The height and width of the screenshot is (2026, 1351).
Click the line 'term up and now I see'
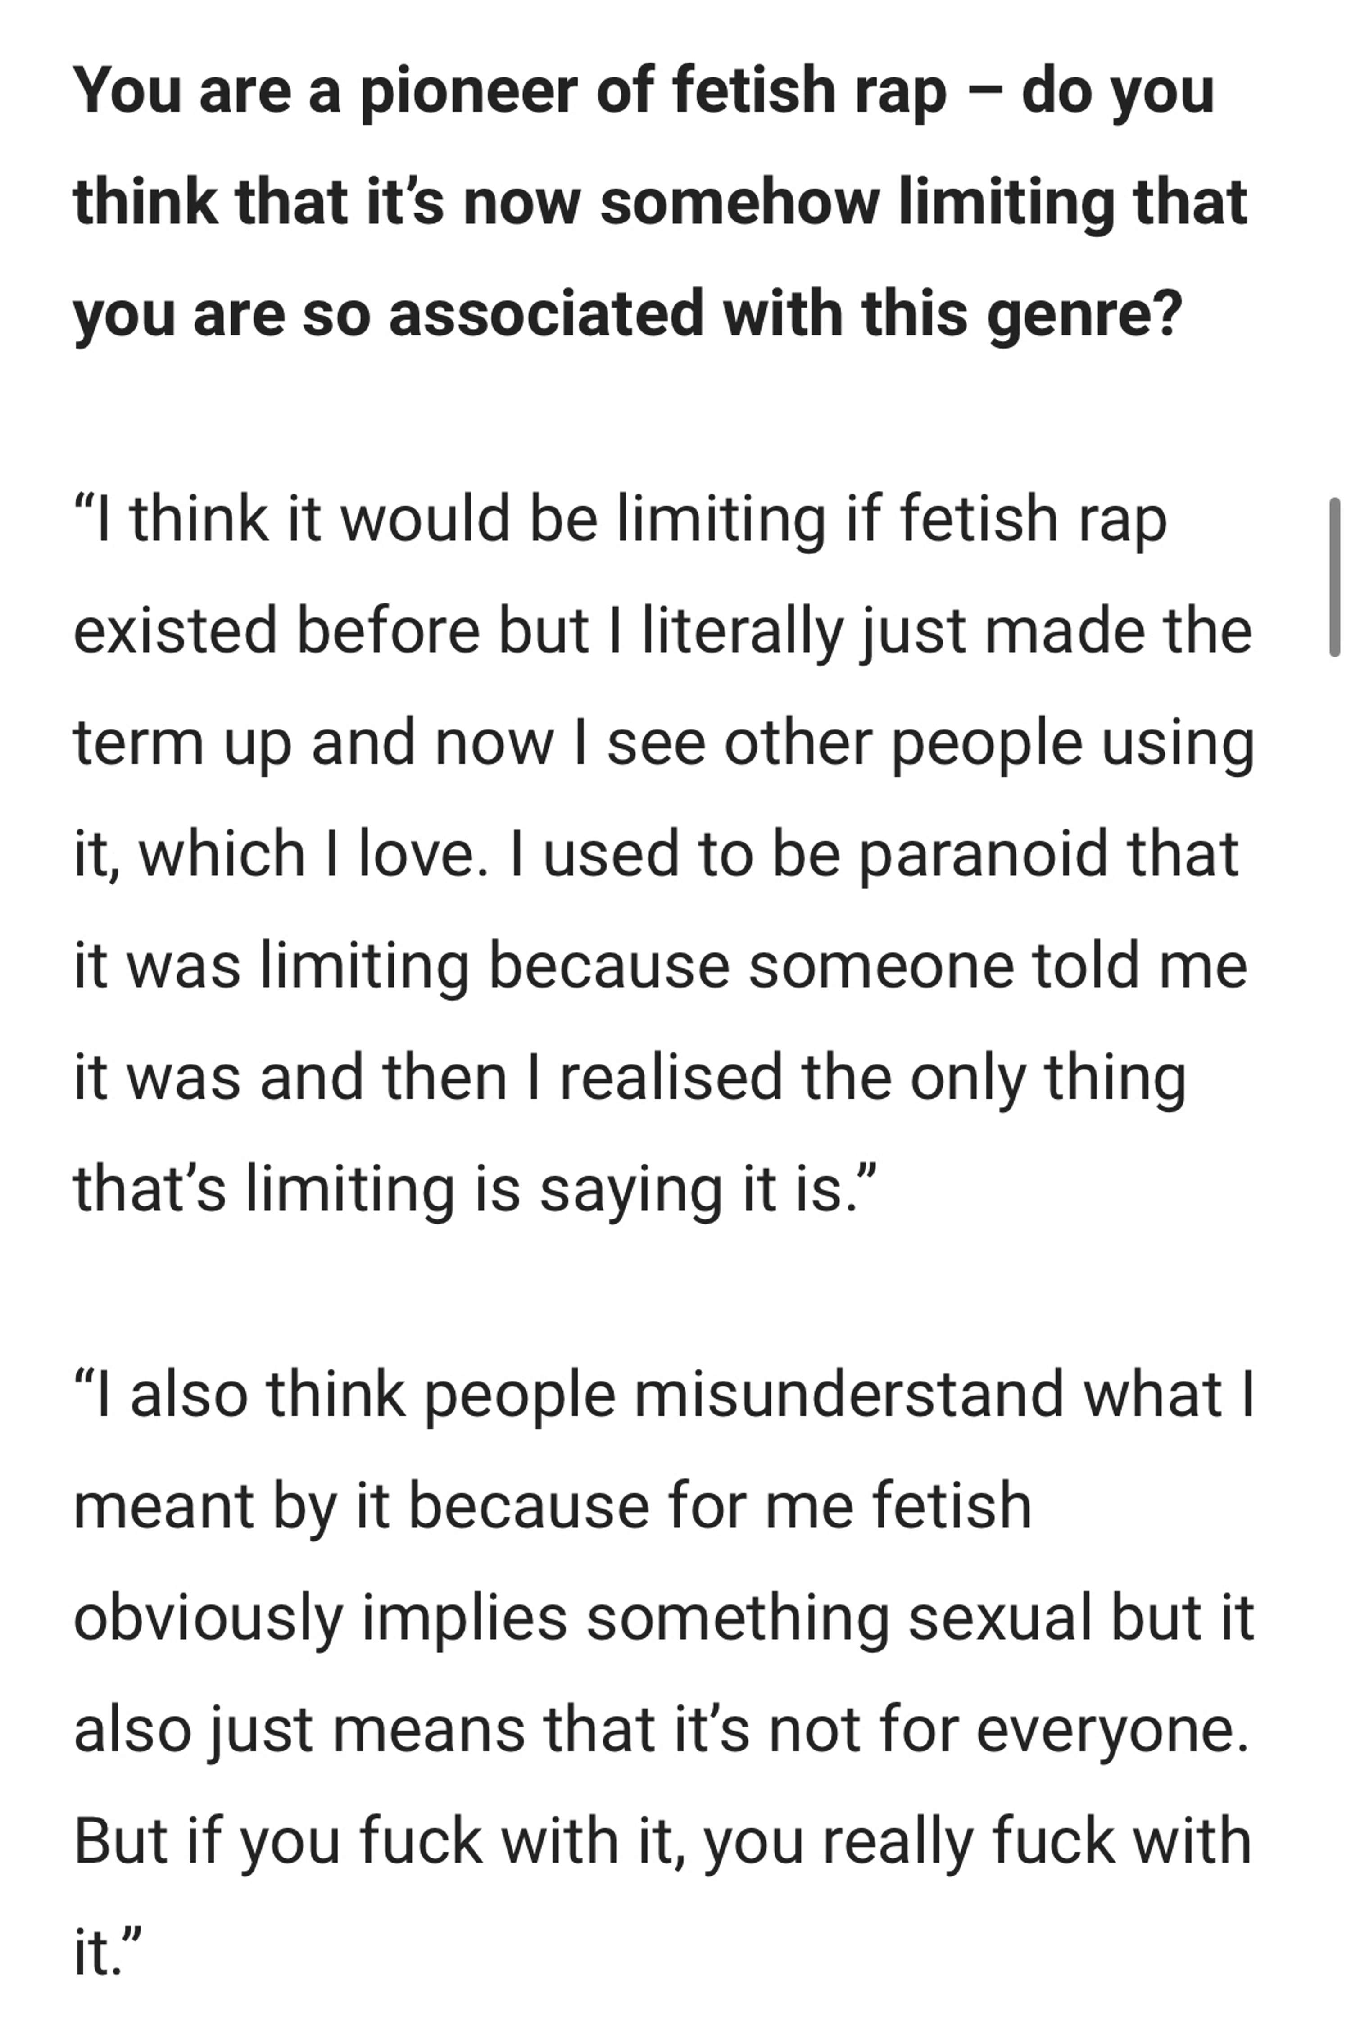click(664, 743)
